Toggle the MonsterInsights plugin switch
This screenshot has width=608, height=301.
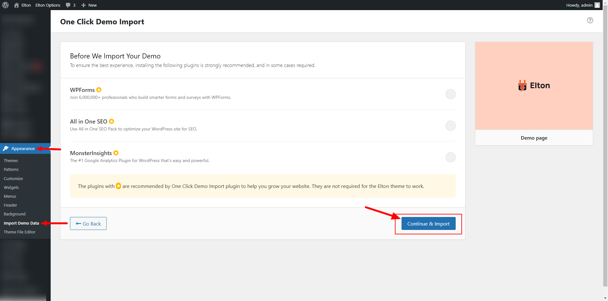tap(450, 157)
